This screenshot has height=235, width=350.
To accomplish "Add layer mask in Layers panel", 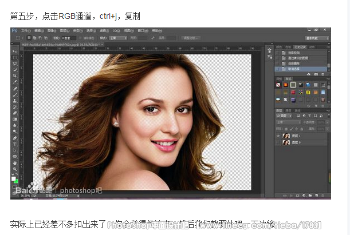I will coord(297,196).
